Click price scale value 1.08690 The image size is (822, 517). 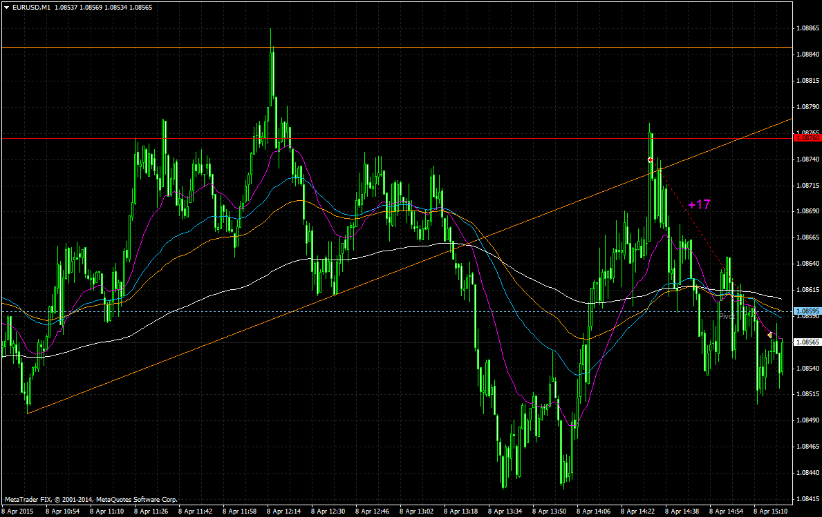808,211
